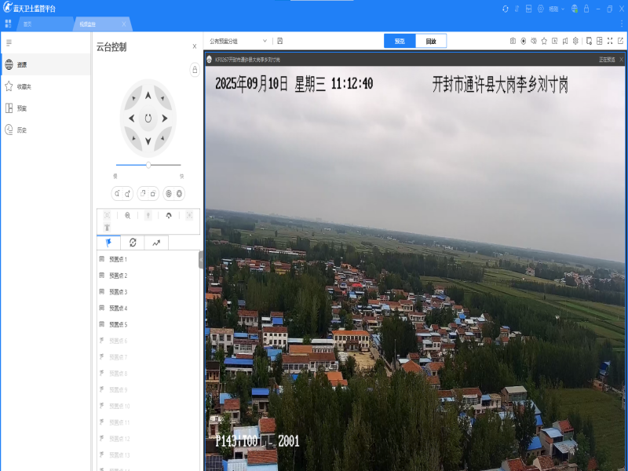This screenshot has width=628, height=471.
Task: Toggle the PTZ lock padlock
Action: click(x=195, y=70)
